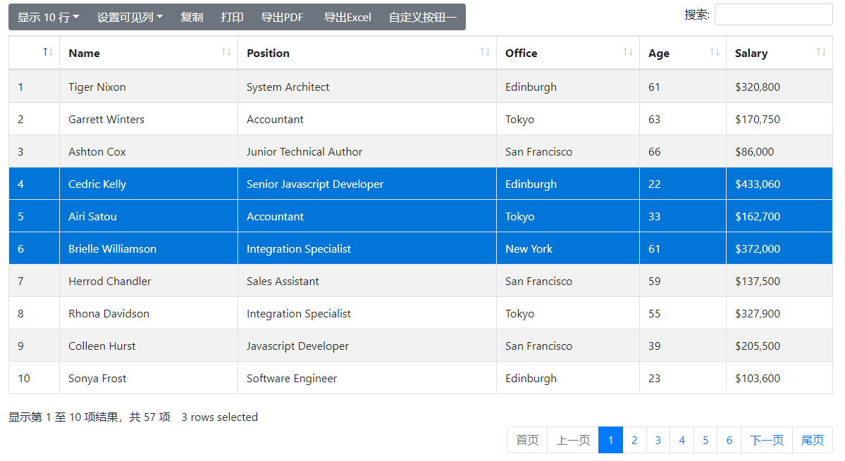
Task: Select page 5 in pagination
Action: 705,440
